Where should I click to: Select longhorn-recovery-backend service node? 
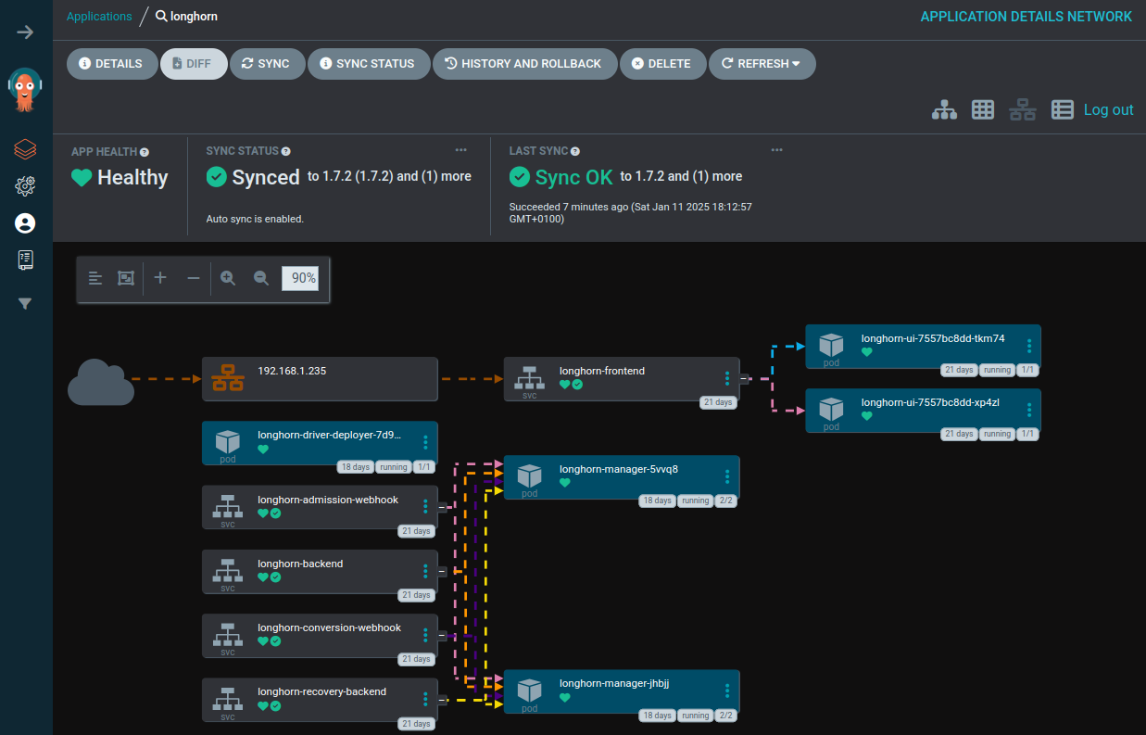320,699
